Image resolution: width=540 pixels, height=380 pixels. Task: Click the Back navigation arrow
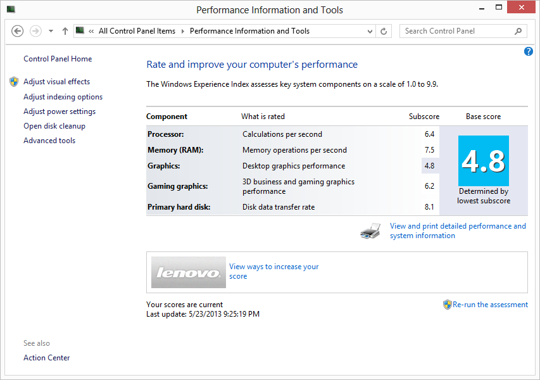(x=18, y=31)
